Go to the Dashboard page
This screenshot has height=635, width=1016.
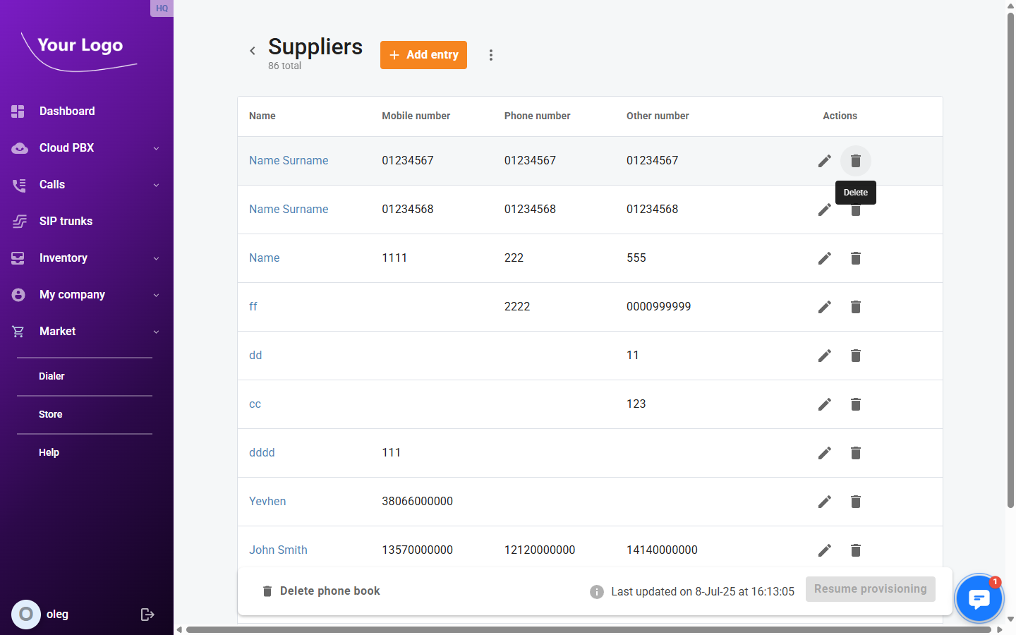click(67, 111)
